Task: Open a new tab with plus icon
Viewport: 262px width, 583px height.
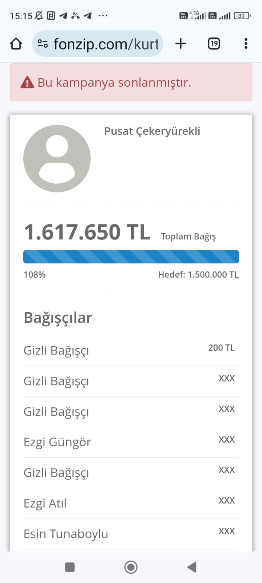Action: (180, 44)
